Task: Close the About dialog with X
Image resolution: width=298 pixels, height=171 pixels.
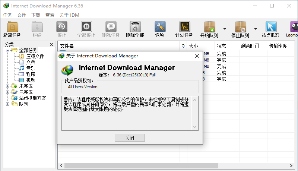Action: [x=197, y=56]
